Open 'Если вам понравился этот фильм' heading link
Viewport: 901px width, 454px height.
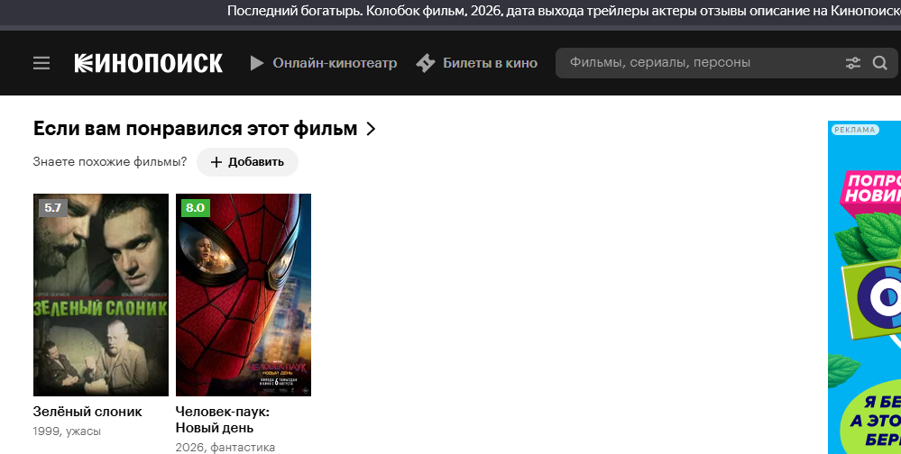(196, 129)
